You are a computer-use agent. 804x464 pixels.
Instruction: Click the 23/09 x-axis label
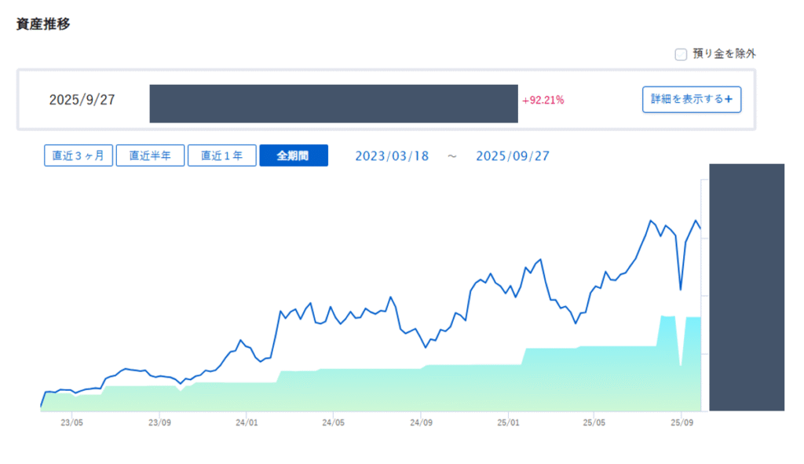pyautogui.click(x=159, y=422)
